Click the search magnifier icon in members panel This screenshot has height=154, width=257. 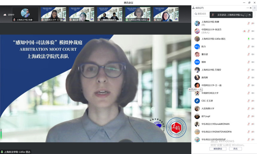tap(196, 14)
